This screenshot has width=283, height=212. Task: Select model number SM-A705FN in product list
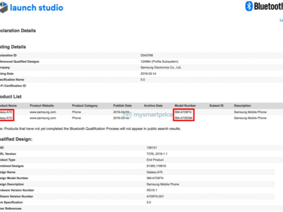pos(183,112)
